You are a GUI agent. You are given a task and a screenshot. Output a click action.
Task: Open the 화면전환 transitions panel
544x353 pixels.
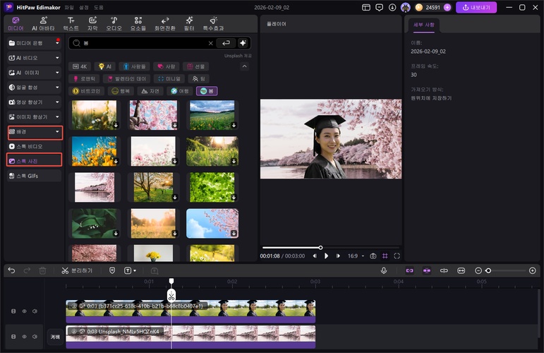[165, 23]
